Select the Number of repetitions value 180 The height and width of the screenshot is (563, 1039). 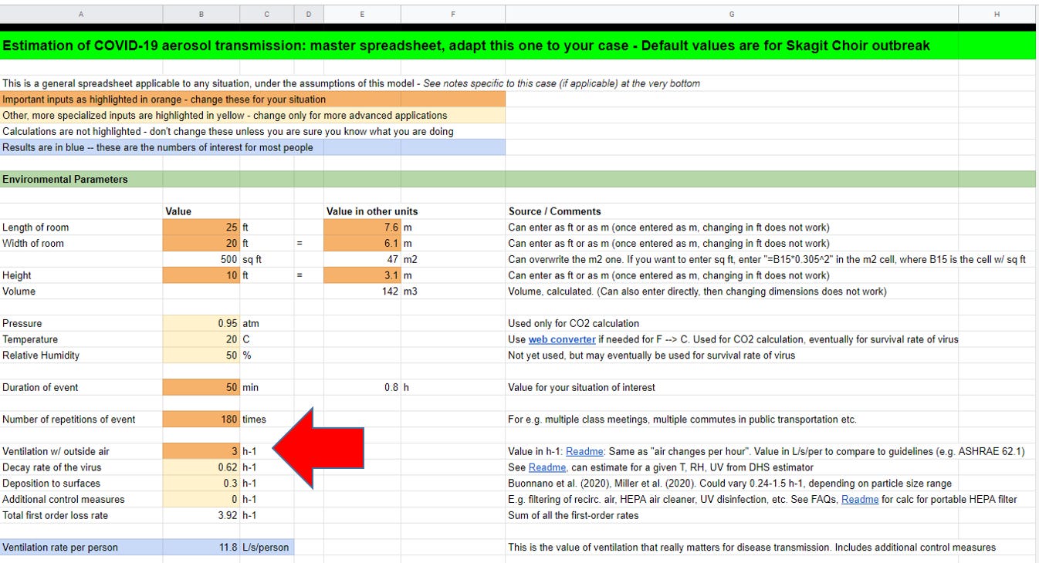point(201,419)
